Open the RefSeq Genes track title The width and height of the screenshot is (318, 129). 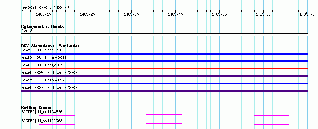click(36, 108)
